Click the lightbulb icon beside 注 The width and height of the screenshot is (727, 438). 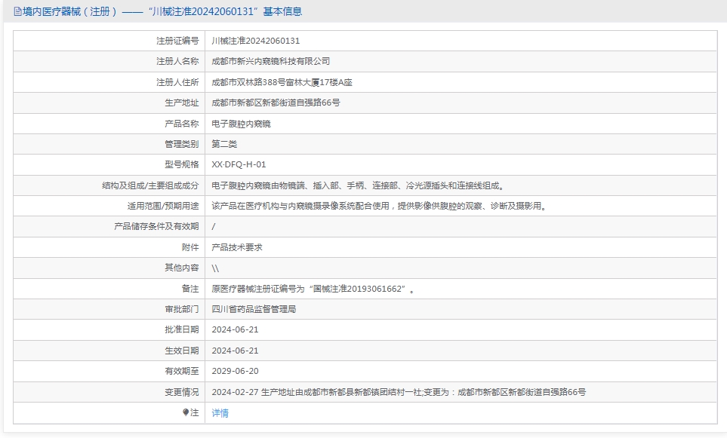(x=186, y=412)
